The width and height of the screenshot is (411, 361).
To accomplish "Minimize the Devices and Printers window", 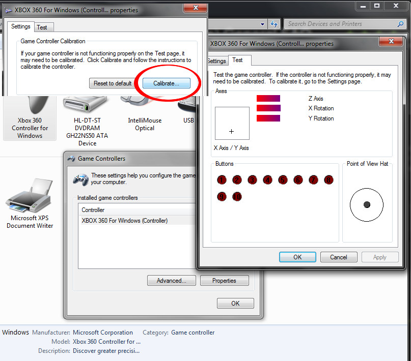I will [x=363, y=6].
